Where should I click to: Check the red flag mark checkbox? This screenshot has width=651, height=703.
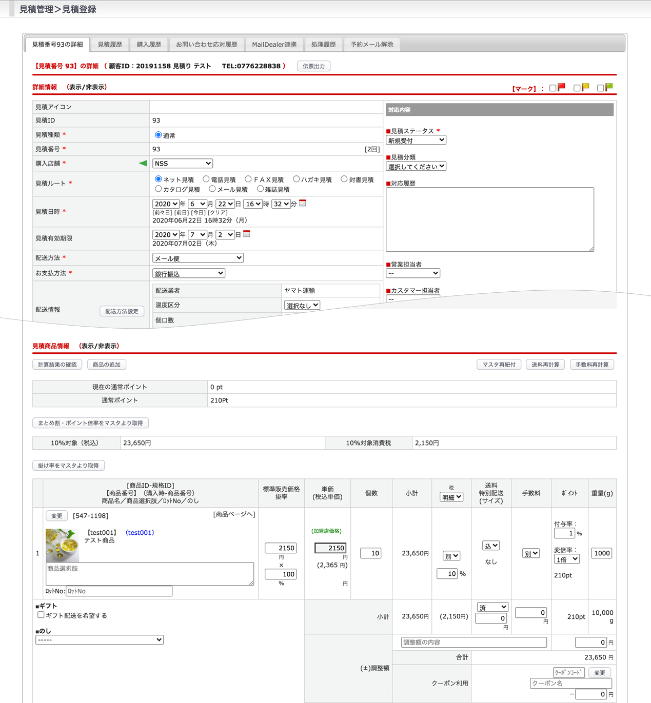[x=553, y=88]
